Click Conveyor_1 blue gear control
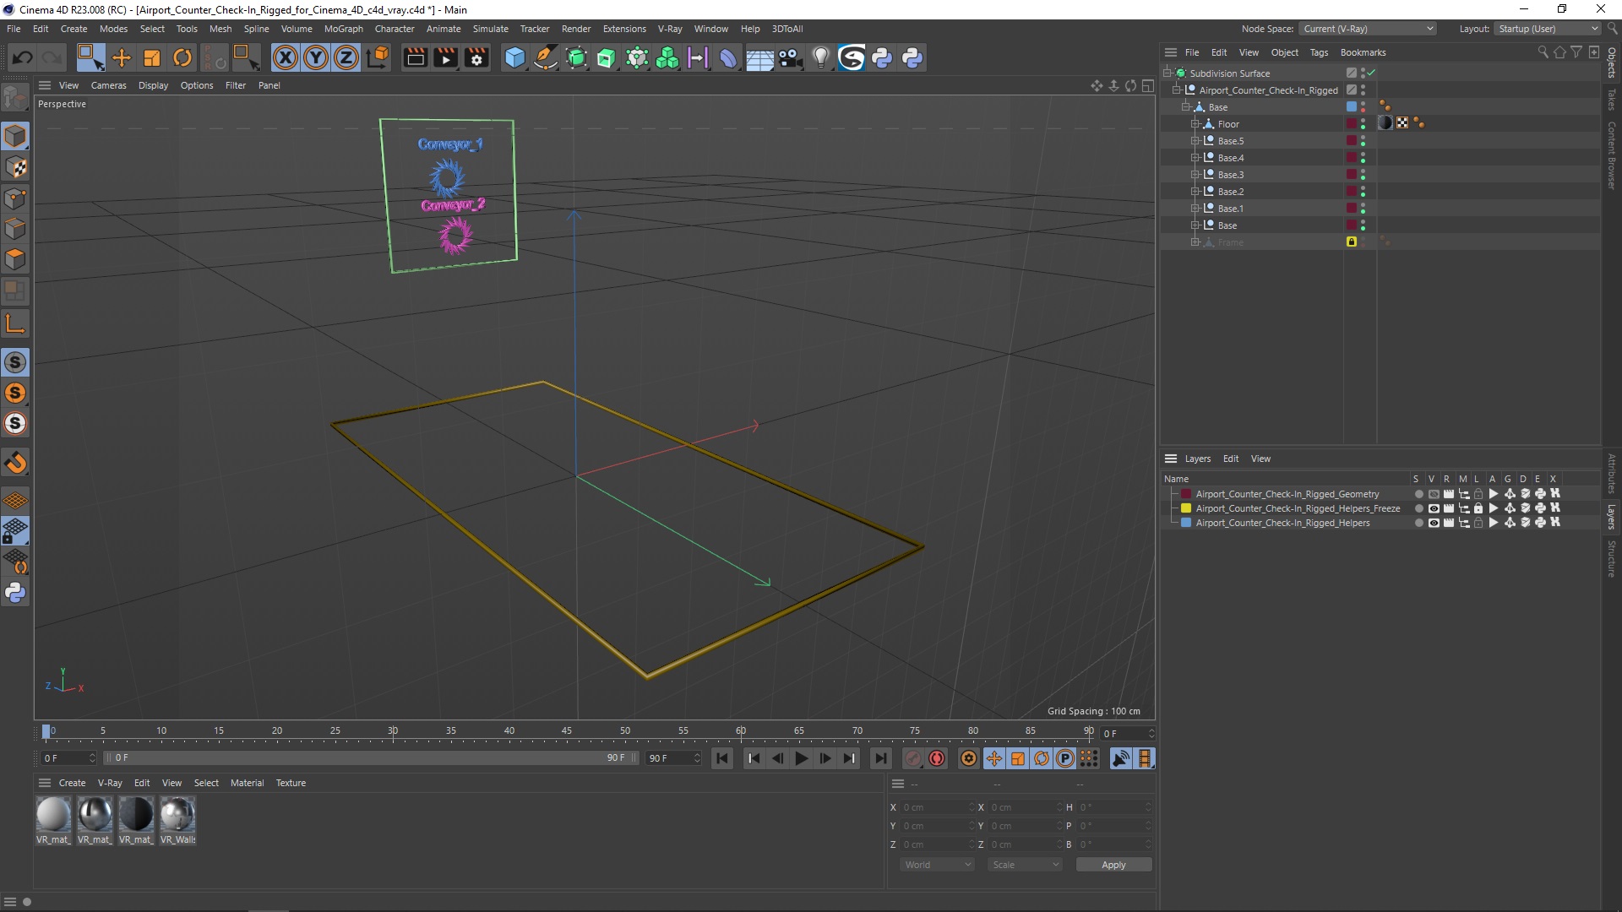Image resolution: width=1622 pixels, height=912 pixels. [447, 178]
